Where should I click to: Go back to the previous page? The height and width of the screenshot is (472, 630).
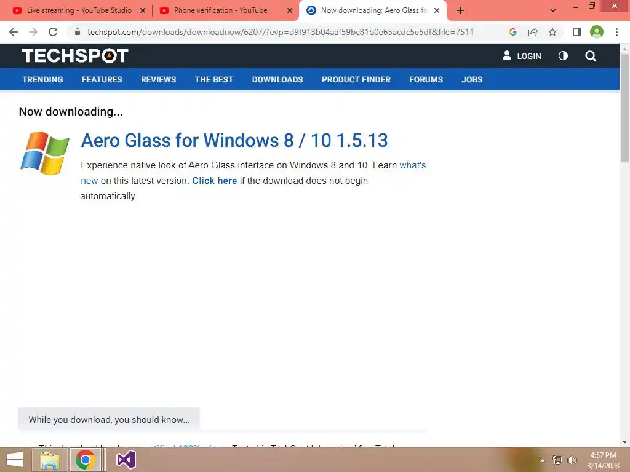pyautogui.click(x=14, y=32)
